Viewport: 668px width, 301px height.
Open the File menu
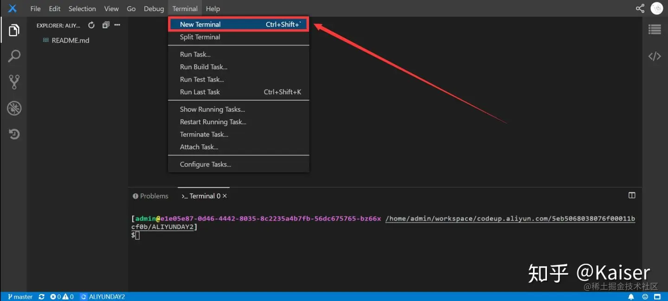(35, 9)
